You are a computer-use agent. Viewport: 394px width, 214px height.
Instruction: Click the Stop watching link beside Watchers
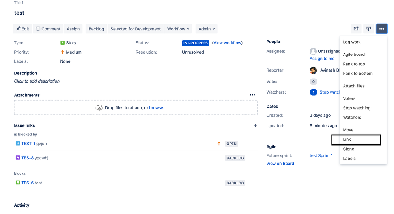pos(329,92)
